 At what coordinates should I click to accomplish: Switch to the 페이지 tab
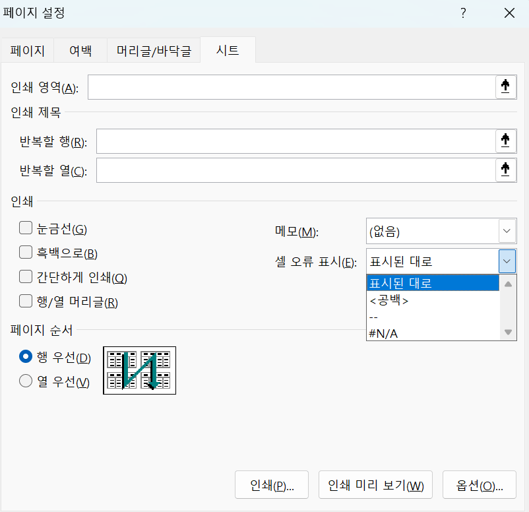click(x=27, y=49)
